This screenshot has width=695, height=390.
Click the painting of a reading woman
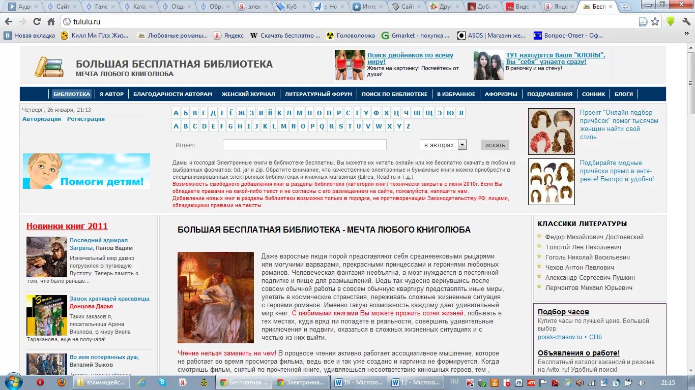point(215,297)
